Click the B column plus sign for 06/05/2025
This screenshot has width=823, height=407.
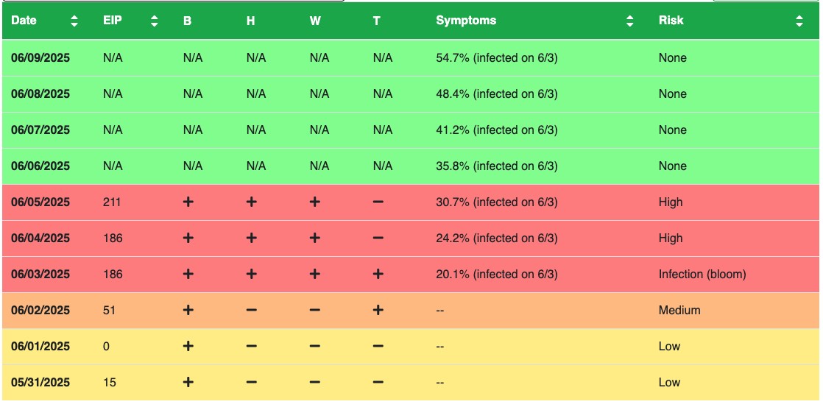(x=188, y=202)
